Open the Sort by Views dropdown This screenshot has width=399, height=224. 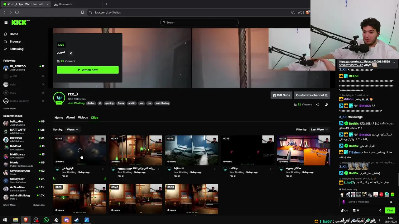click(x=72, y=129)
